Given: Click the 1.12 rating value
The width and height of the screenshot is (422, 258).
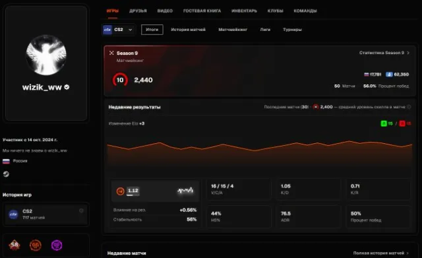Looking at the screenshot, I should [x=133, y=191].
